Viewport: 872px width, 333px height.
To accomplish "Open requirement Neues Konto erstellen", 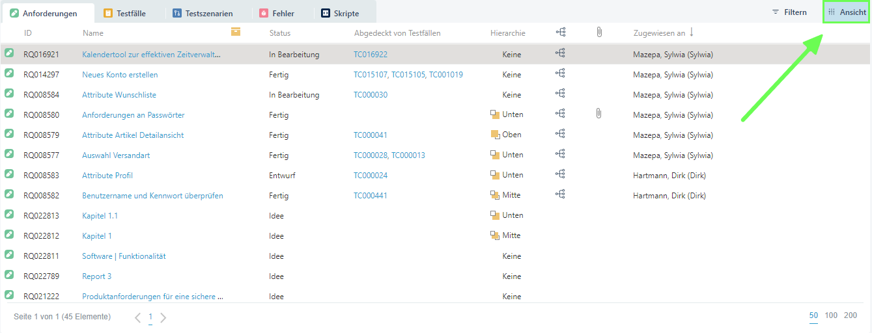I will (x=120, y=75).
